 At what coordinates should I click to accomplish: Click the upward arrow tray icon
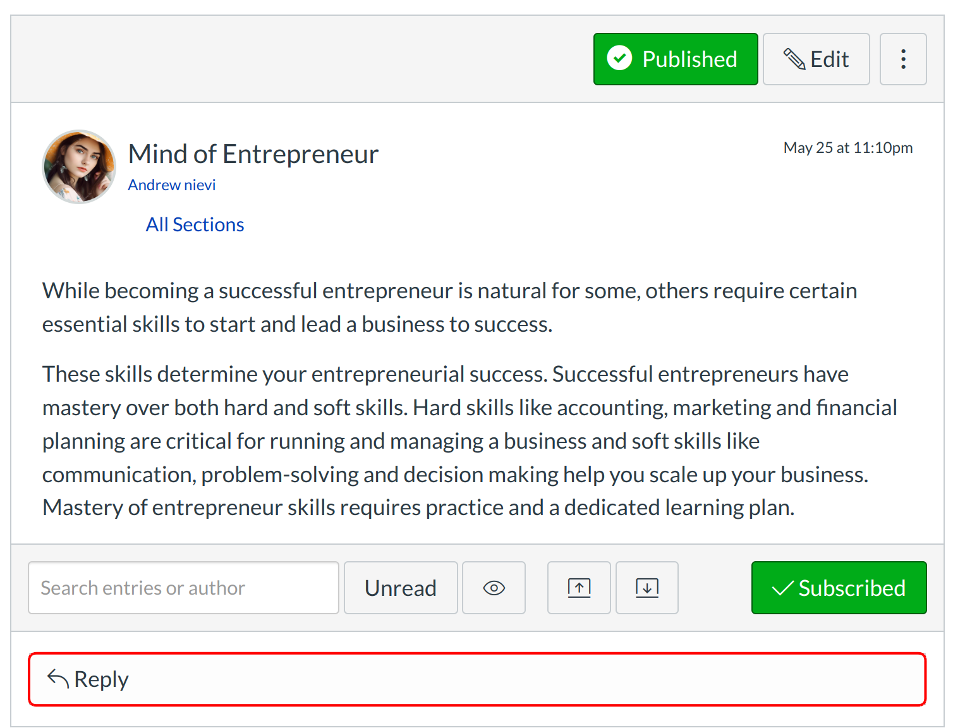[579, 588]
